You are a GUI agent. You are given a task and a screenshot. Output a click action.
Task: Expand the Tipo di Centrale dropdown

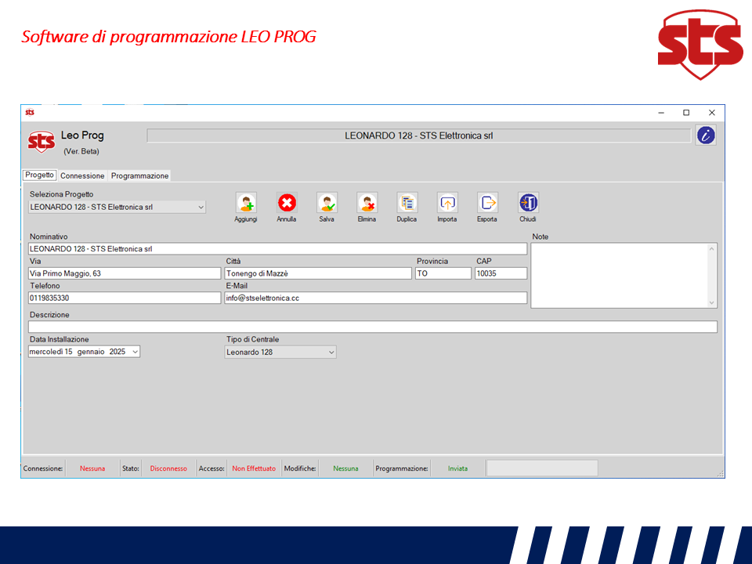(x=331, y=352)
